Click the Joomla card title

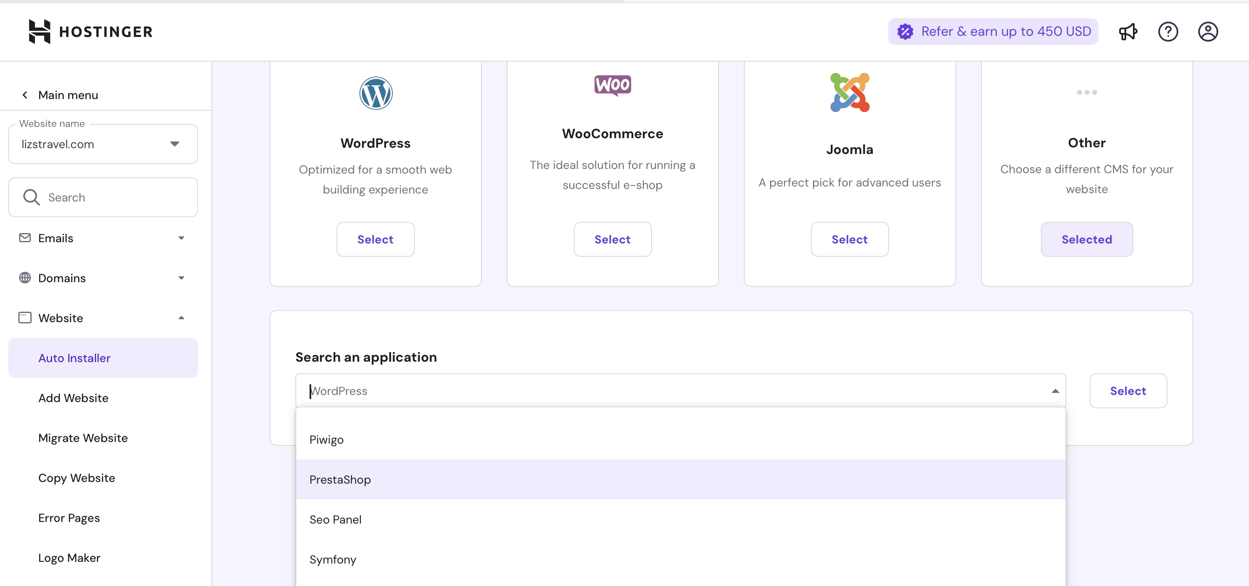click(x=850, y=149)
